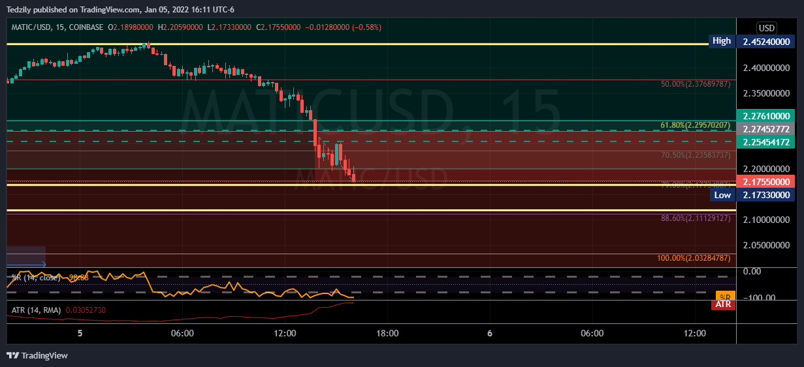Click the gray 2.27452772 price label

coord(766,128)
